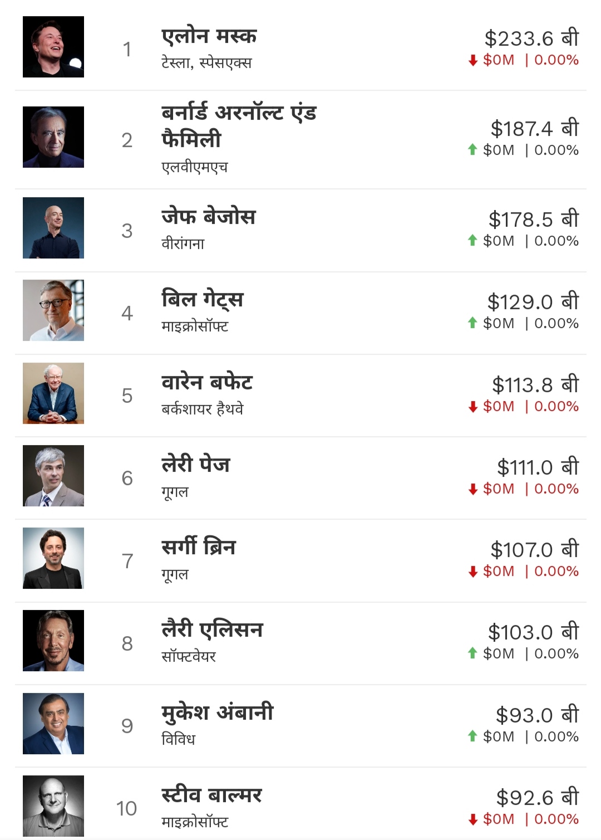This screenshot has height=840, width=601.
Task: Click the red down arrow in Elon Musk's row
Action: [473, 60]
